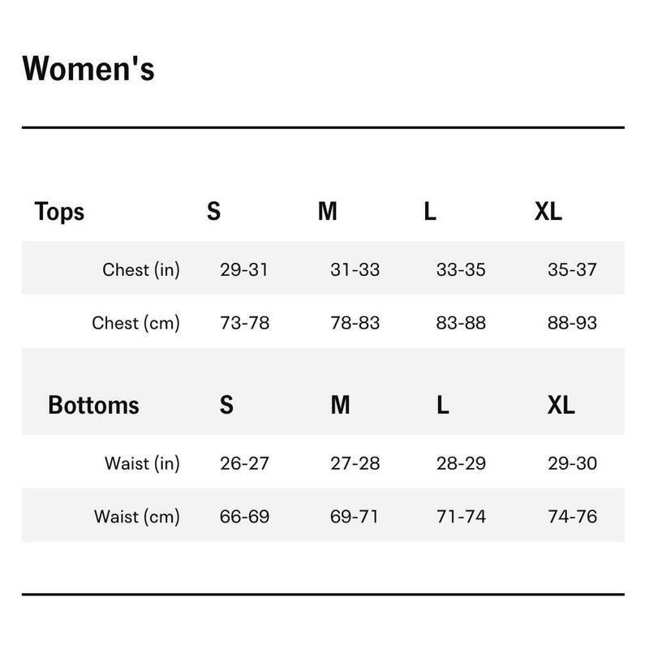
Task: Click the 29-31 chest inches value
Action: click(244, 270)
